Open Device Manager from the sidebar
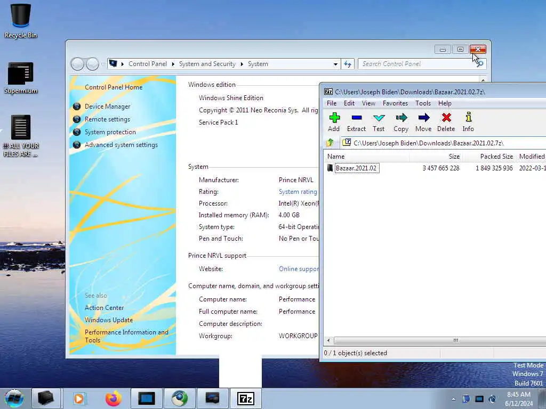 107,107
